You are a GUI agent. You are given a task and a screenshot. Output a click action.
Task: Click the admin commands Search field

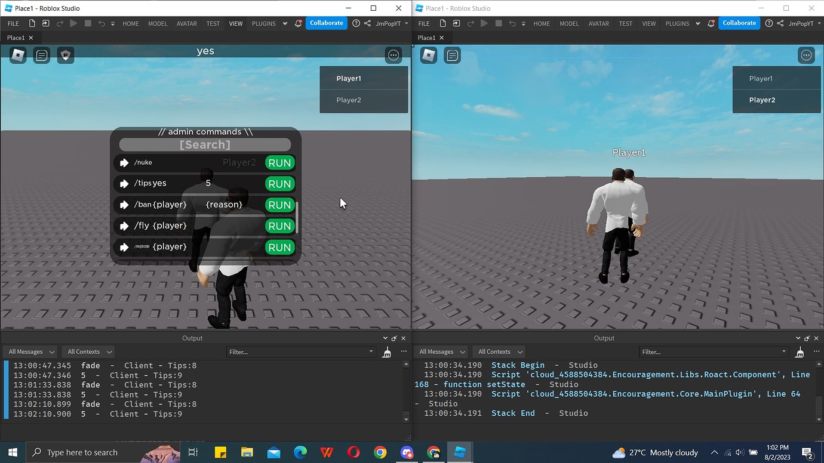pyautogui.click(x=205, y=144)
